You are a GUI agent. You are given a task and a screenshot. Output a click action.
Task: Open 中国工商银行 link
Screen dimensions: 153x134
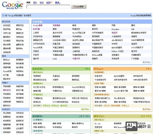[58, 47]
